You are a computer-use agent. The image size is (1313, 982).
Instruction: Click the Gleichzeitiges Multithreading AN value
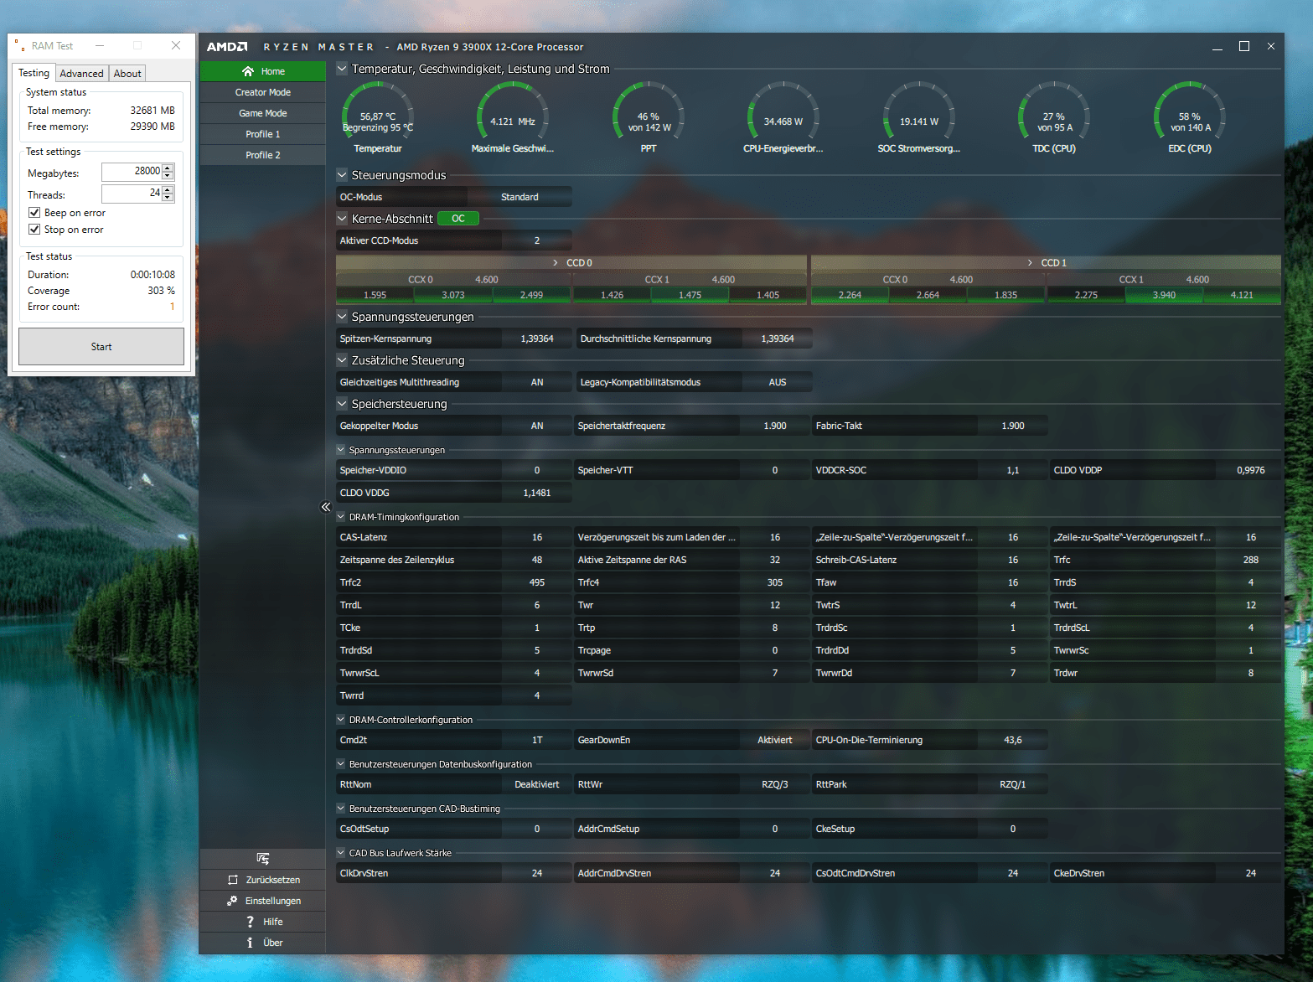[x=537, y=382]
